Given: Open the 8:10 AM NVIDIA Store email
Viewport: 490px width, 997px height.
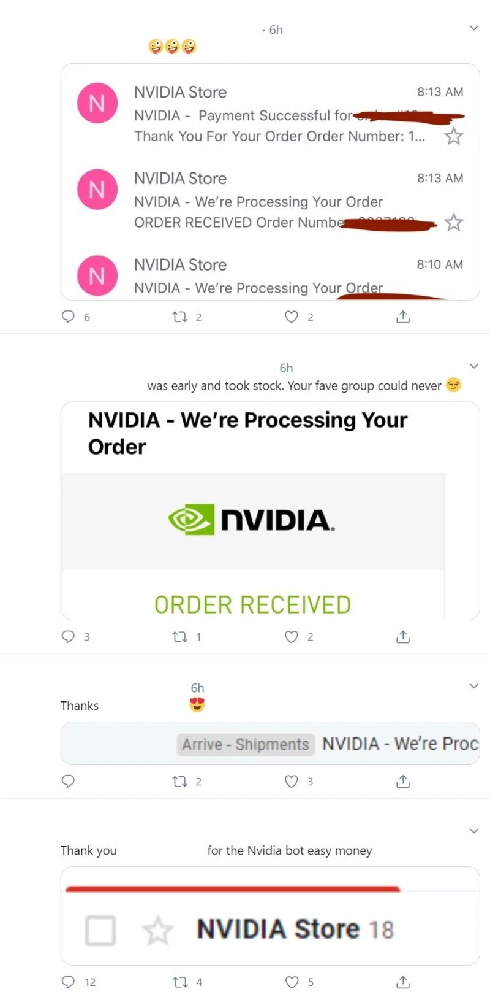Looking at the screenshot, I should [x=269, y=276].
